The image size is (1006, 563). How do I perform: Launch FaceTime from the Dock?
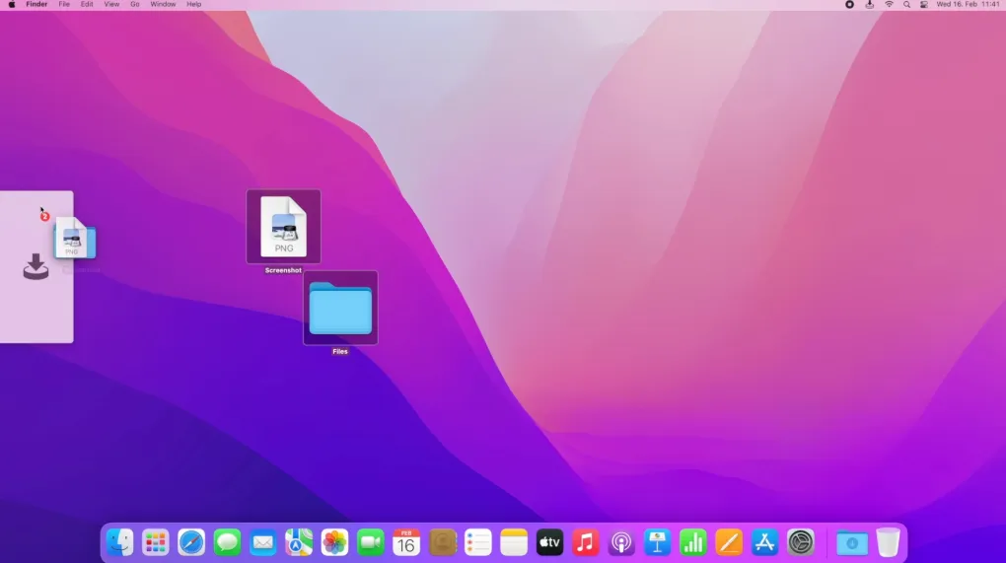coord(370,542)
